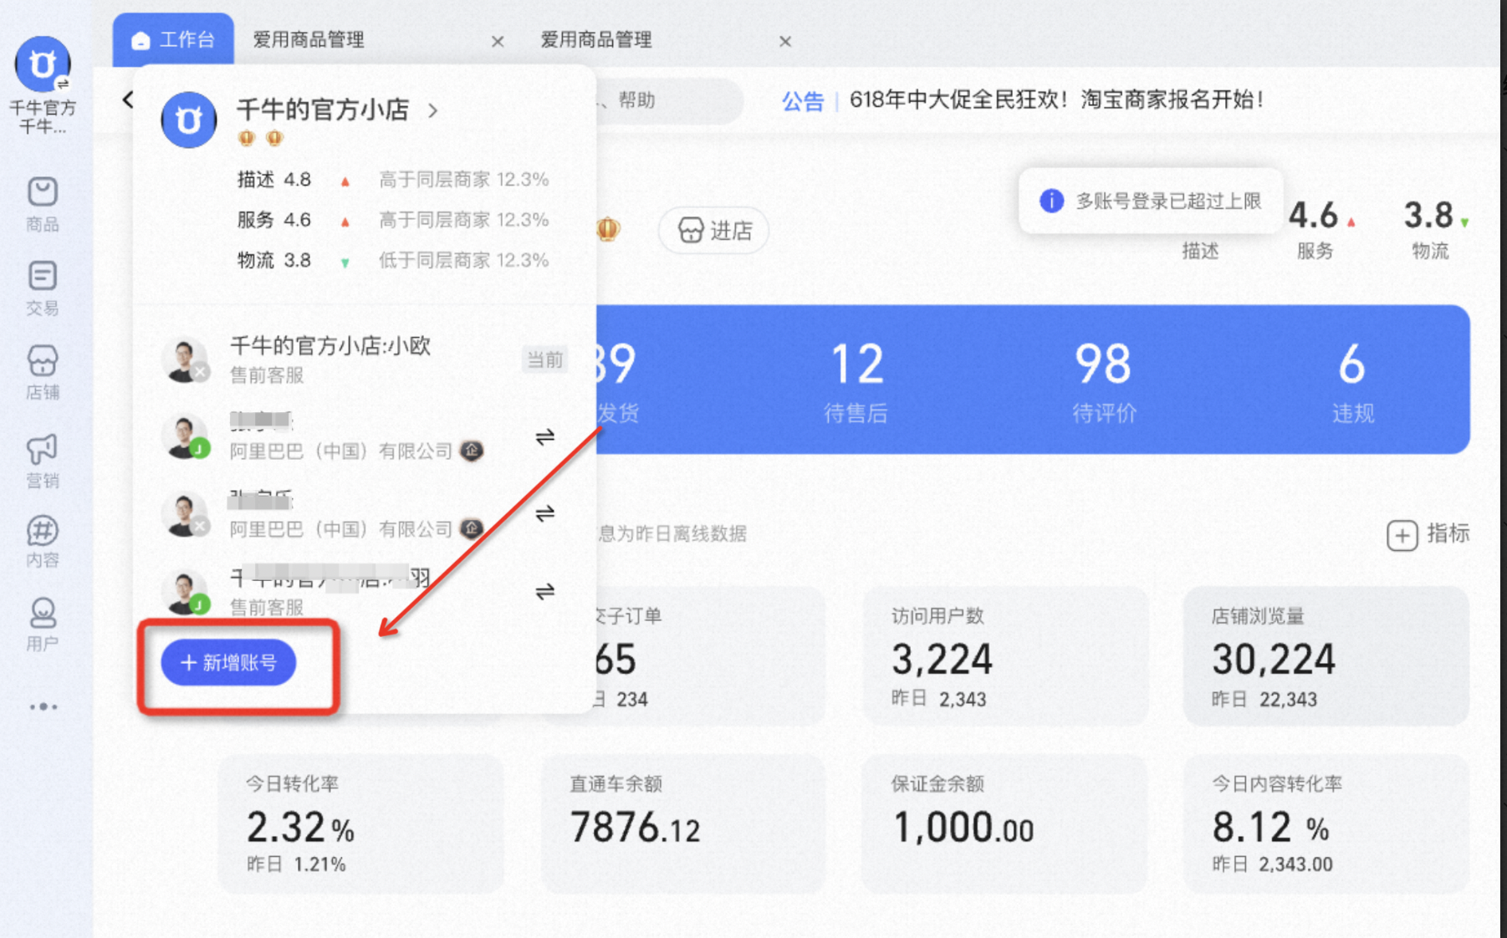This screenshot has width=1507, height=938.
Task: Click the gold crown icon beside 进店
Action: [x=609, y=229]
